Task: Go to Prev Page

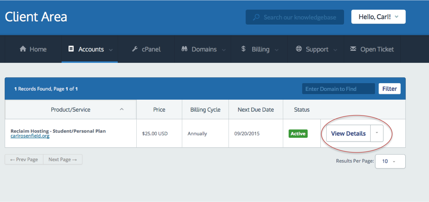Action: click(24, 159)
